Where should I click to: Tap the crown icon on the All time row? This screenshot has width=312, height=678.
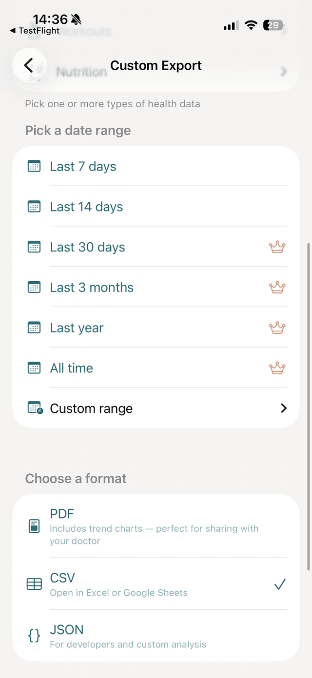coord(277,368)
